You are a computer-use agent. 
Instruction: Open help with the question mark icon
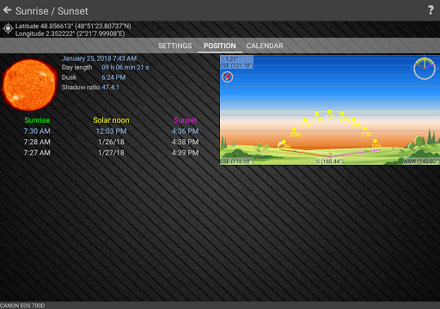431,10
